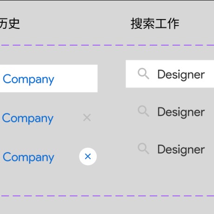Click the magnifier icon beside the second Designer

pos(143,111)
